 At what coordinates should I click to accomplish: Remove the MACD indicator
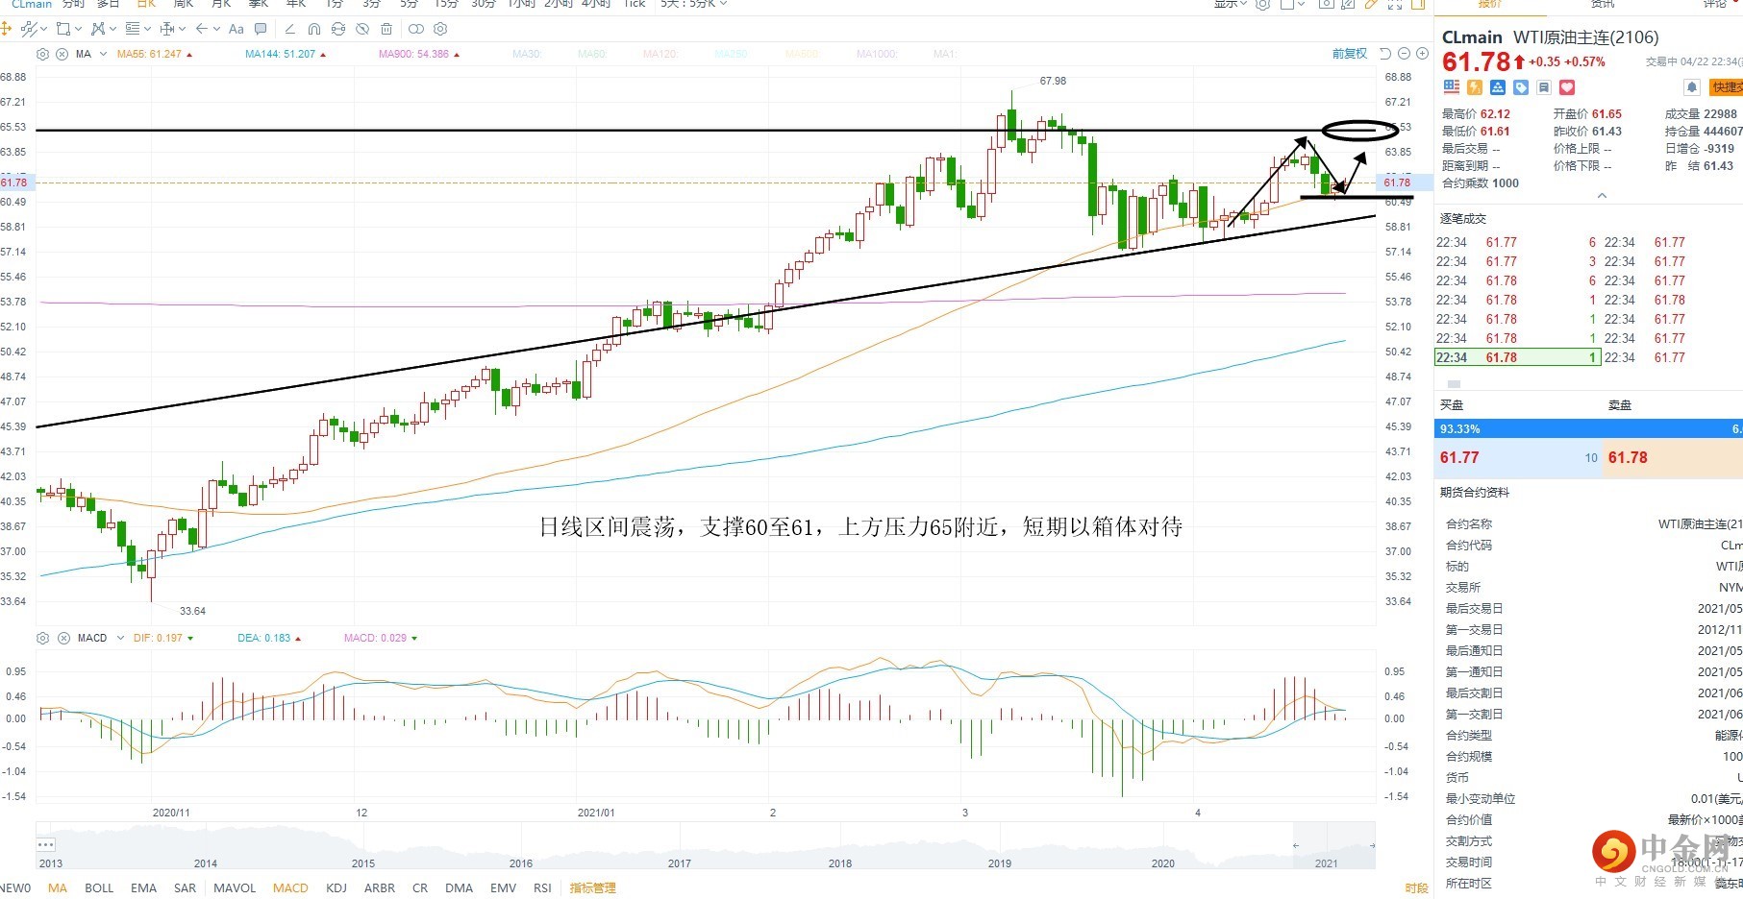[63, 638]
